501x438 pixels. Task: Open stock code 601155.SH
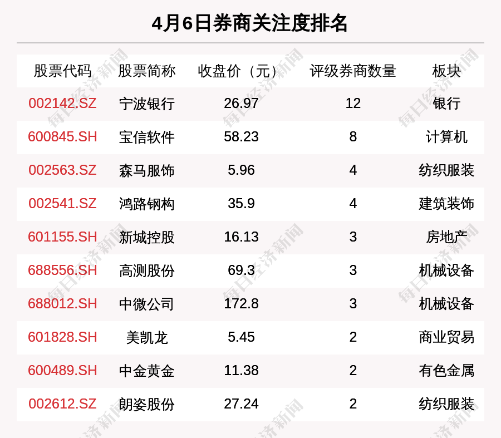click(62, 237)
